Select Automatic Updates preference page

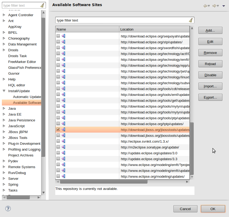tap(27, 97)
